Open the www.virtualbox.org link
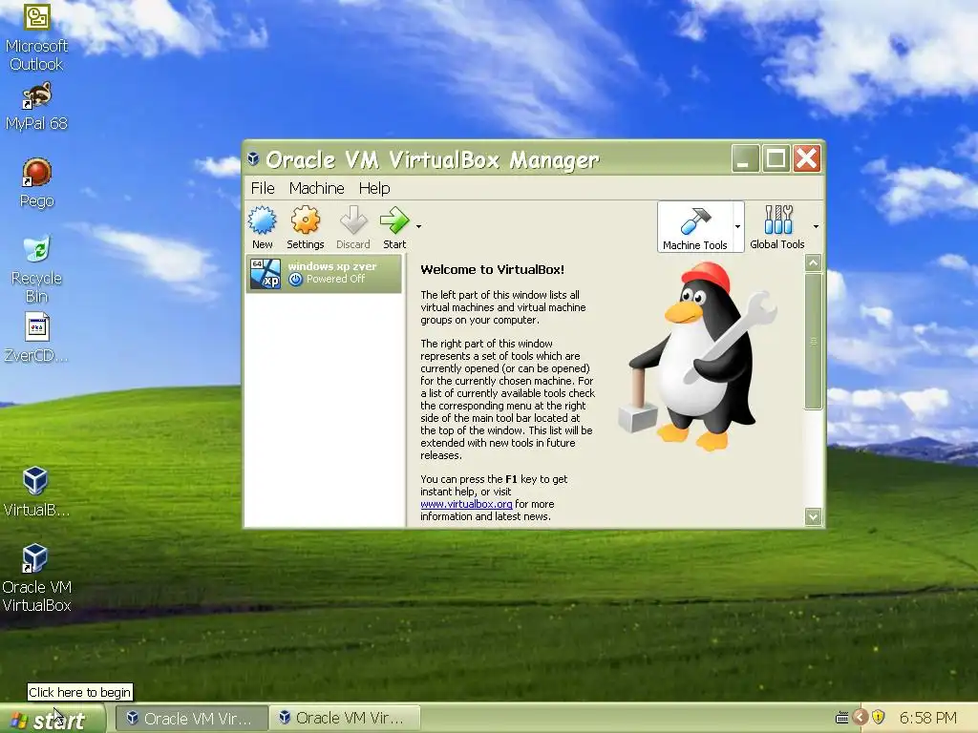This screenshot has width=978, height=733. 466,504
